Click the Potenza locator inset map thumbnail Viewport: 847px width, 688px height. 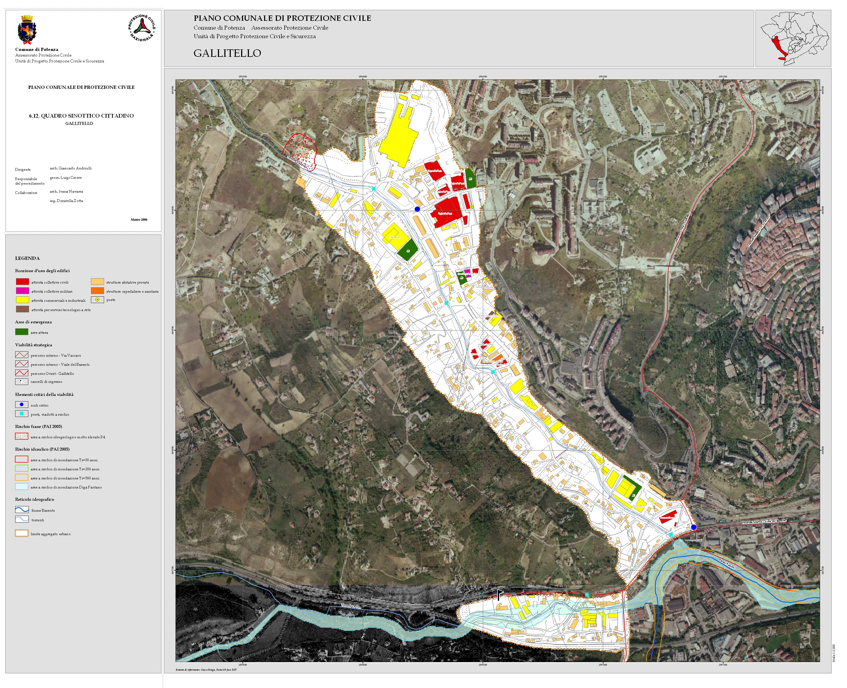point(793,38)
